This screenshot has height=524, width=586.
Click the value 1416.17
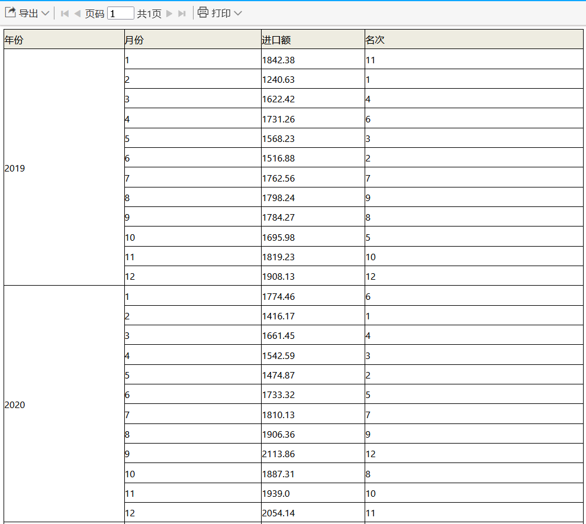[x=278, y=316]
